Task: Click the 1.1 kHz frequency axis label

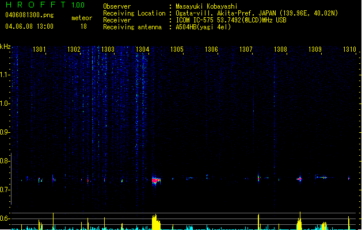Action: [5, 75]
